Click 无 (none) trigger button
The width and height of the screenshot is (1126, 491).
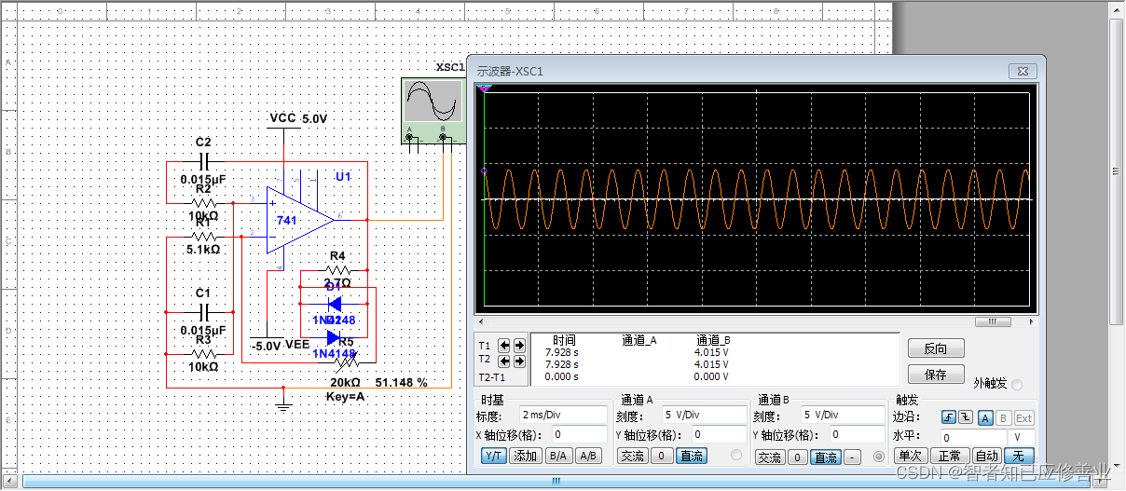point(1020,456)
